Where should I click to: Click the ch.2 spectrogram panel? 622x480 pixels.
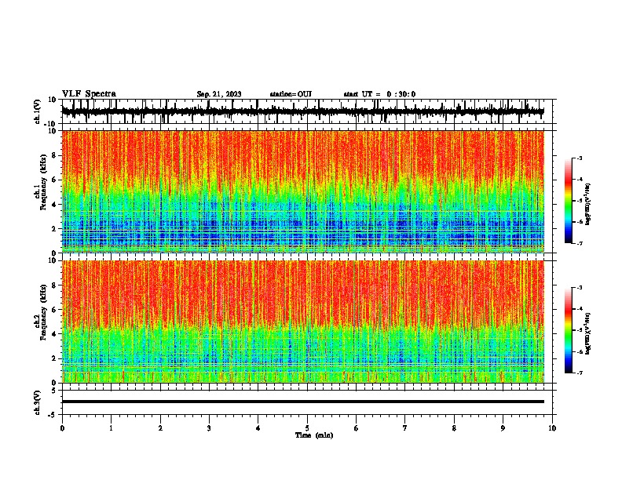(302, 322)
